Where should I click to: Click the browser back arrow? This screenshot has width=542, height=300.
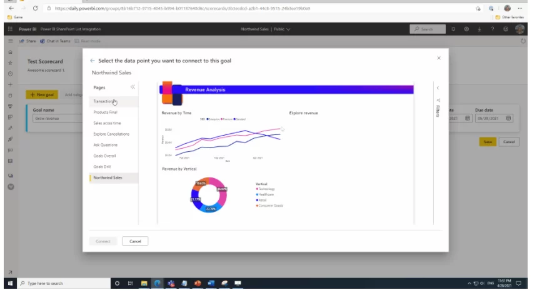click(11, 8)
